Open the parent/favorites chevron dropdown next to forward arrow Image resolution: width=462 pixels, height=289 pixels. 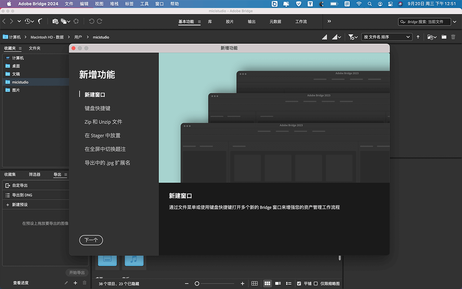[19, 22]
